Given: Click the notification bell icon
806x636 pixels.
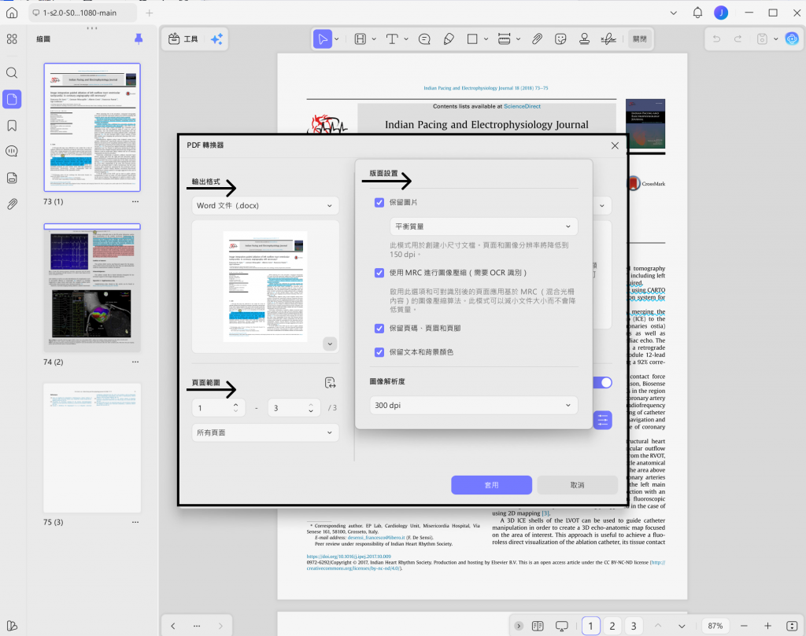Looking at the screenshot, I should [x=697, y=13].
